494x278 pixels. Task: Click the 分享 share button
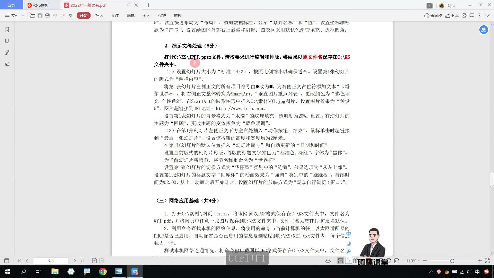tap(452, 15)
